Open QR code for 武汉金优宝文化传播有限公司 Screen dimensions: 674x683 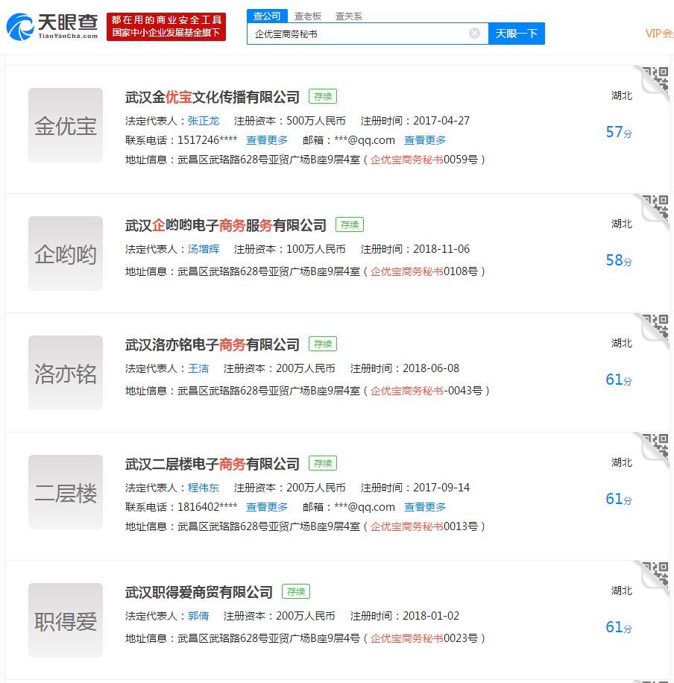click(x=655, y=81)
